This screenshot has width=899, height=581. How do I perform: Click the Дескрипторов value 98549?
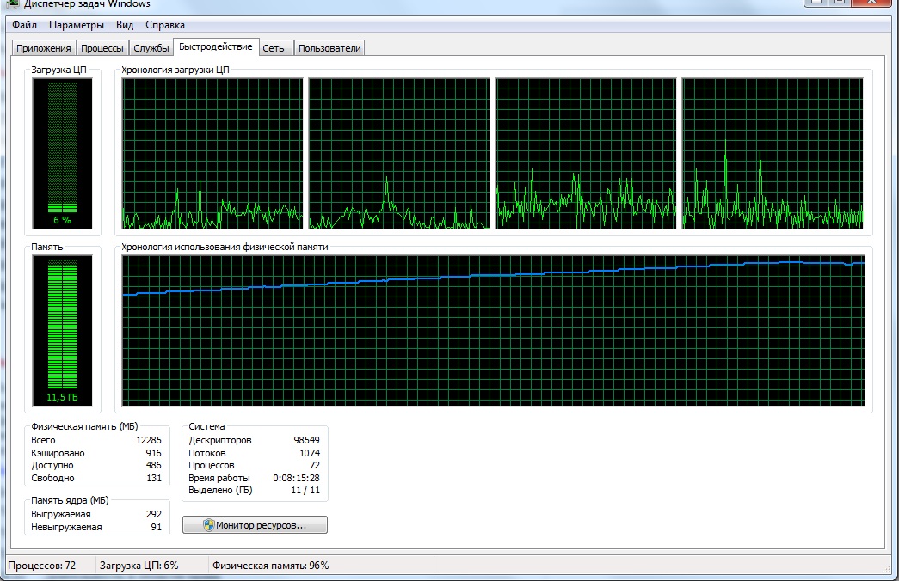pyautogui.click(x=307, y=440)
